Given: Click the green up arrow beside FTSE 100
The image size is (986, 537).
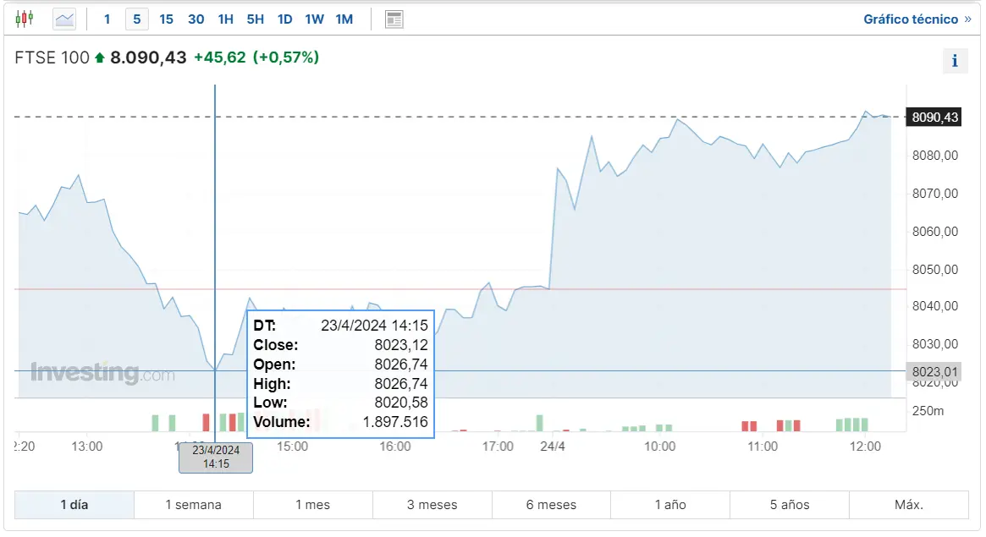Looking at the screenshot, I should point(100,58).
